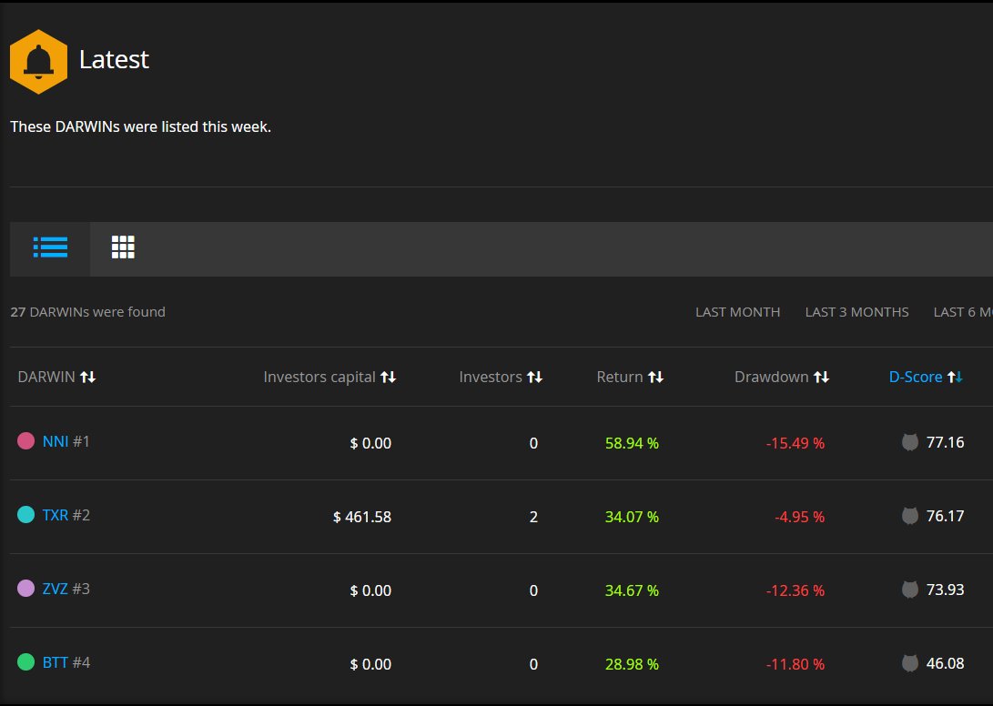Open the ZVZ DARWIN link
Image resolution: width=993 pixels, height=706 pixels.
point(56,589)
